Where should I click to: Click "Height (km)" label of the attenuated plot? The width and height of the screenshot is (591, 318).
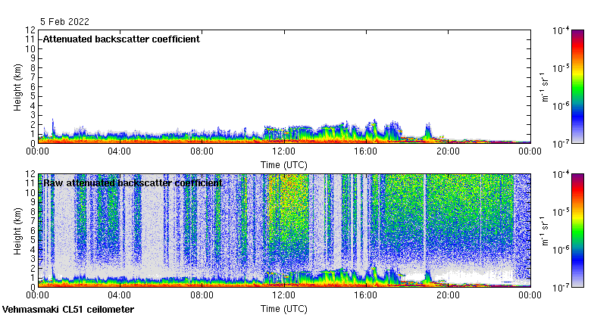pyautogui.click(x=17, y=86)
